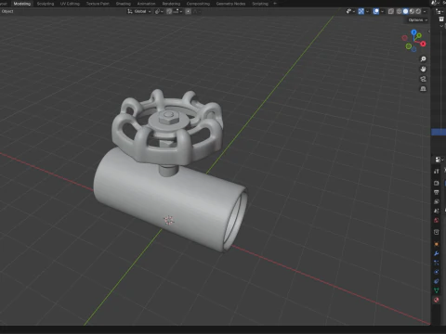This screenshot has height=334, width=446.
Task: Open properties editor type dropdown
Action: pyautogui.click(x=439, y=160)
